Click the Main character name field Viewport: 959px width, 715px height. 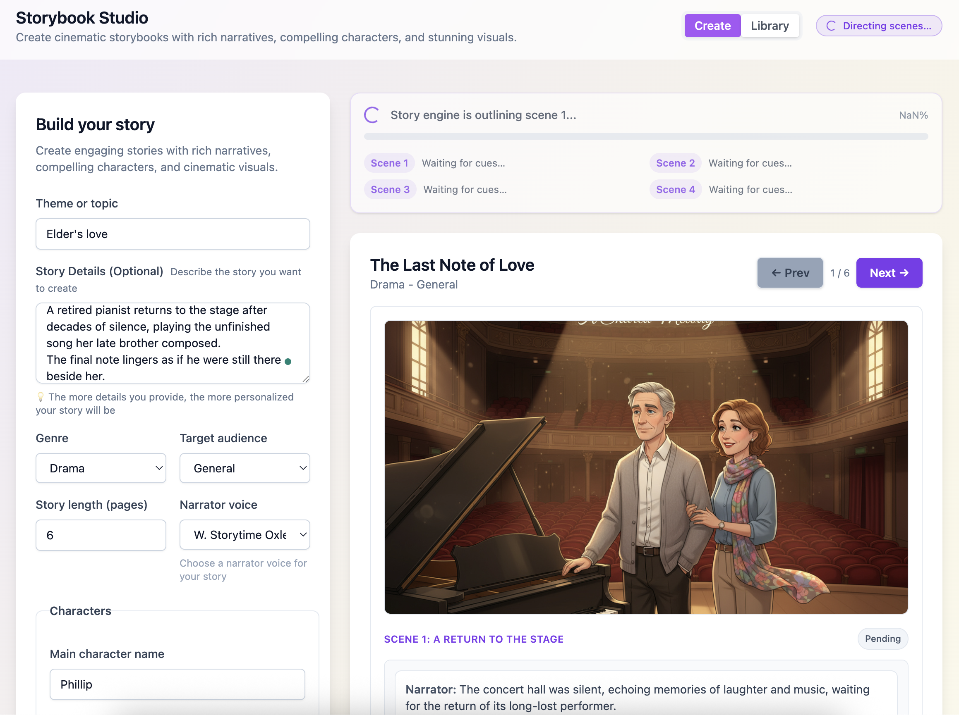pyautogui.click(x=177, y=684)
